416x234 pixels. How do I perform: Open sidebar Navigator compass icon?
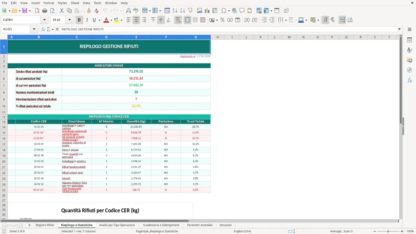pyautogui.click(x=409, y=70)
